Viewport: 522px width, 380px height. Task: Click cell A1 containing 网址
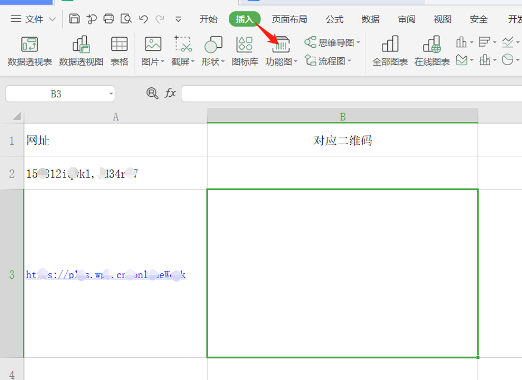pos(116,140)
